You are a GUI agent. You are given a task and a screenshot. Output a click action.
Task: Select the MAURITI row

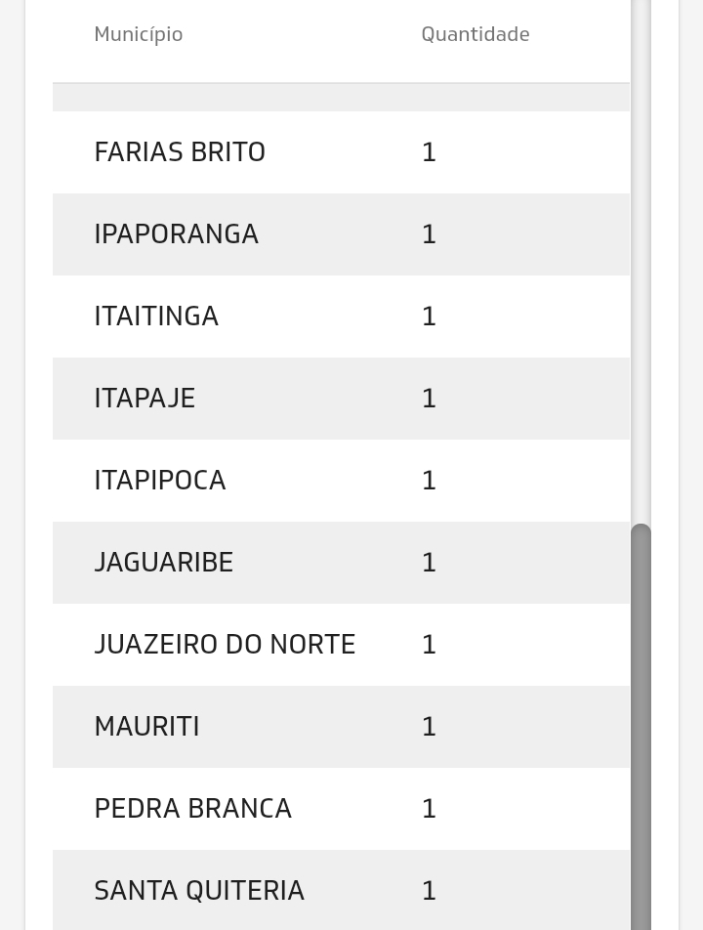tap(146, 727)
